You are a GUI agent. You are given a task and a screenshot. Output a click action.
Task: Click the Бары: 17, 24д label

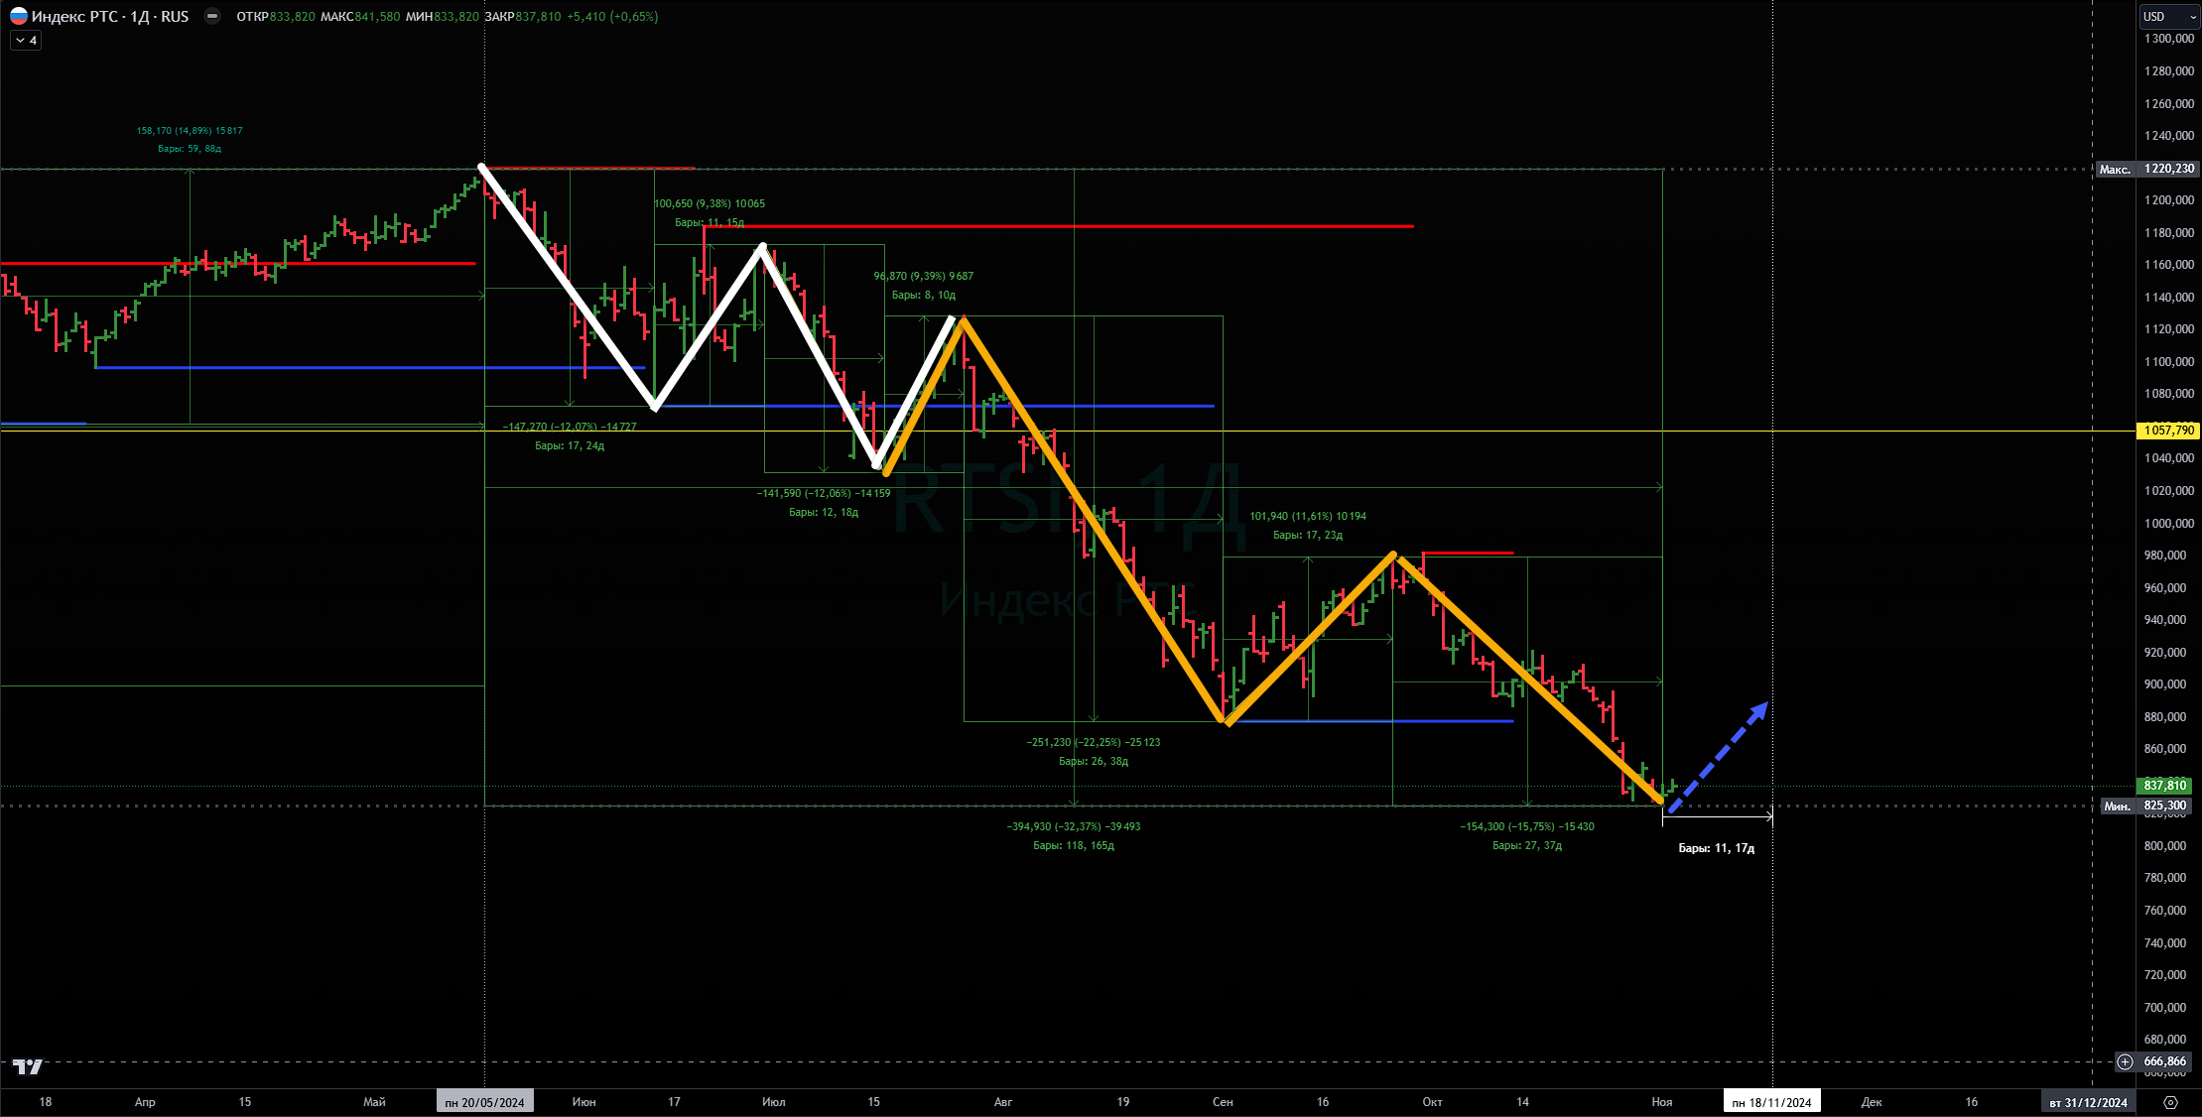[570, 445]
